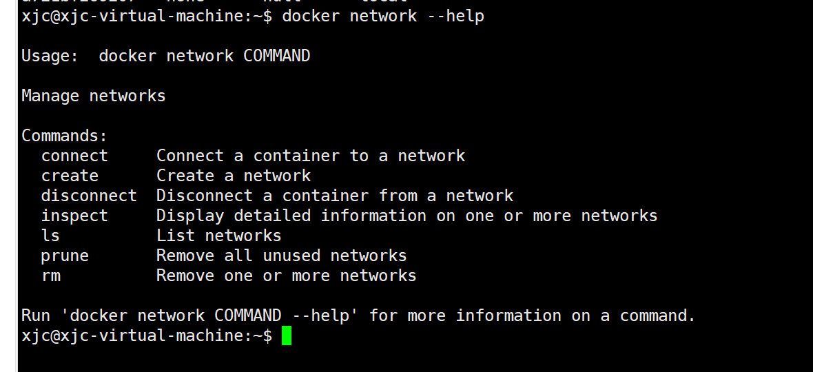The width and height of the screenshot is (813, 372).
Task: Click the 'inspect' command name
Action: [74, 216]
